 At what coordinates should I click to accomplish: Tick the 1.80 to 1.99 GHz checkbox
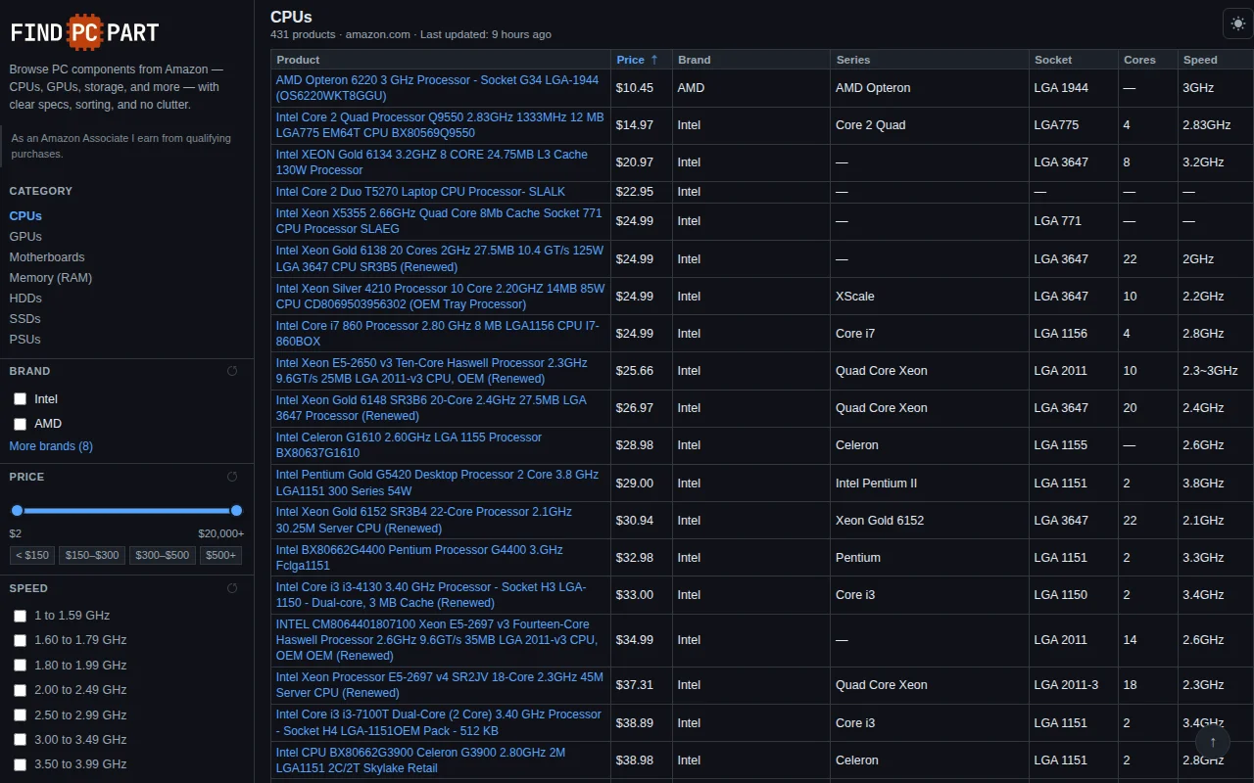pos(20,666)
